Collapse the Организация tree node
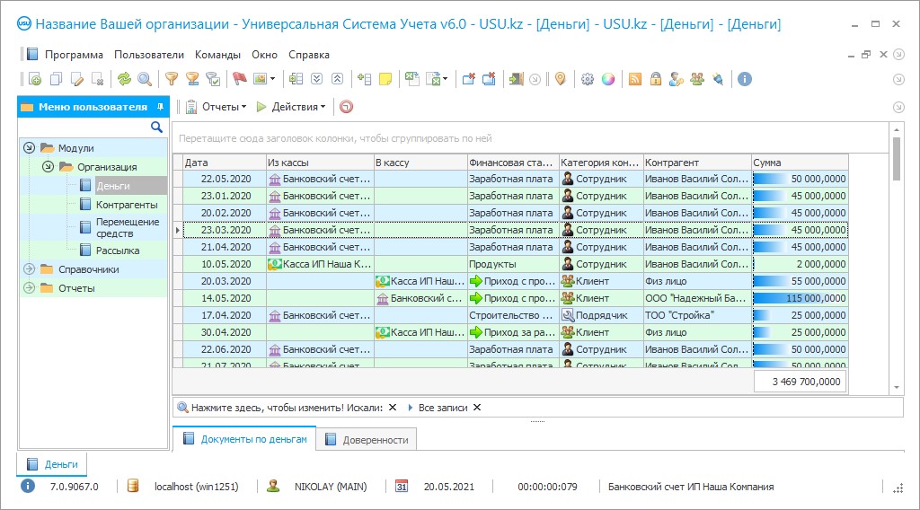 49,166
